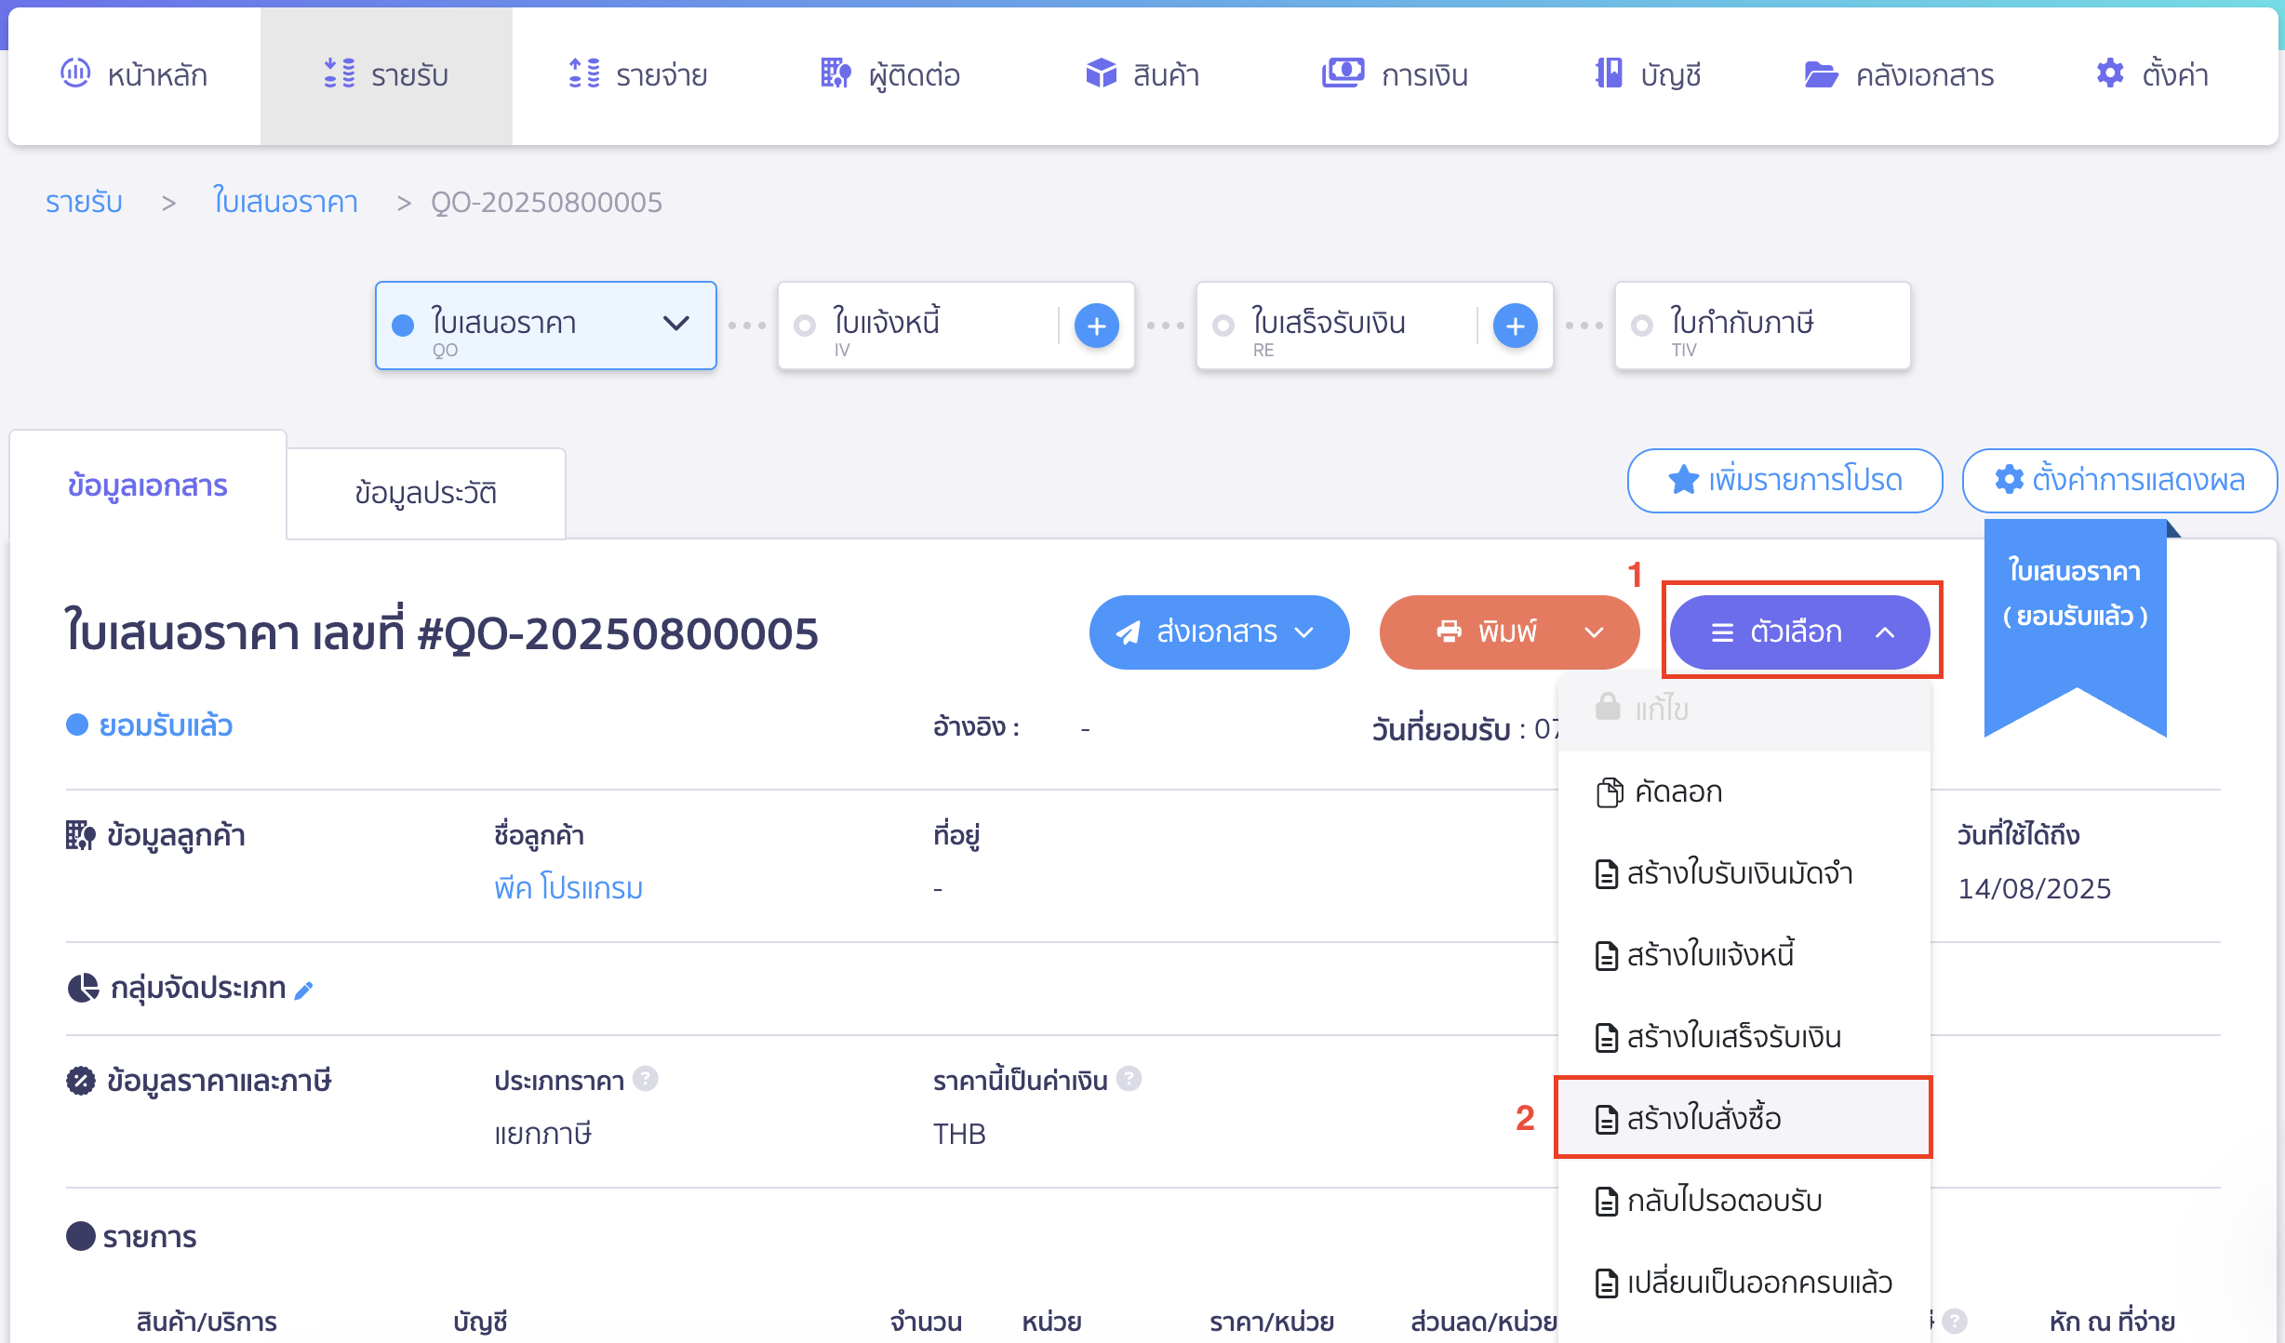Image resolution: width=2285 pixels, height=1343 pixels.
Task: Open the ส่งเอกสาร dropdown
Action: pos(1219,632)
